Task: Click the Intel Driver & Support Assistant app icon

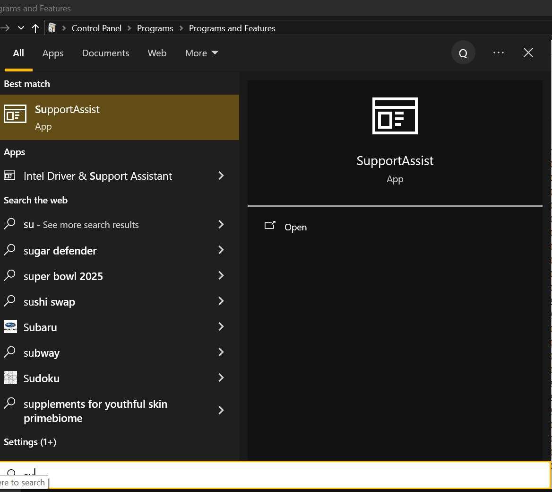Action: (9, 175)
